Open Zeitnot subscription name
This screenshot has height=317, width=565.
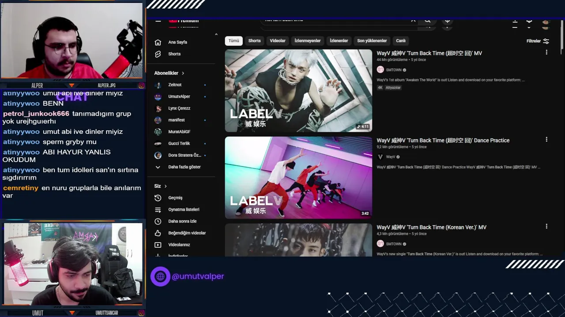175,85
